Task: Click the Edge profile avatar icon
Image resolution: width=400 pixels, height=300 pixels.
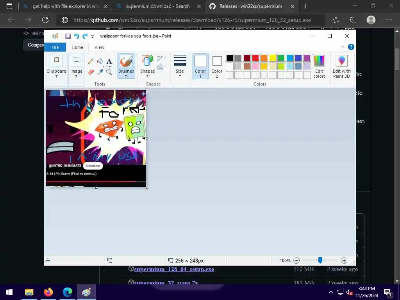Action: [371, 20]
